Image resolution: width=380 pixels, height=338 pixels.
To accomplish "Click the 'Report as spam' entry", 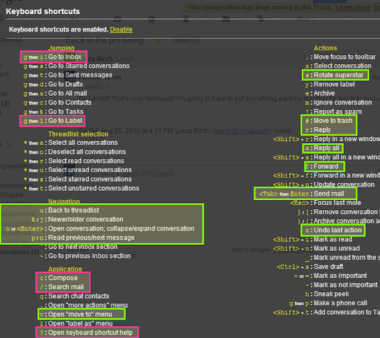I will (x=334, y=112).
